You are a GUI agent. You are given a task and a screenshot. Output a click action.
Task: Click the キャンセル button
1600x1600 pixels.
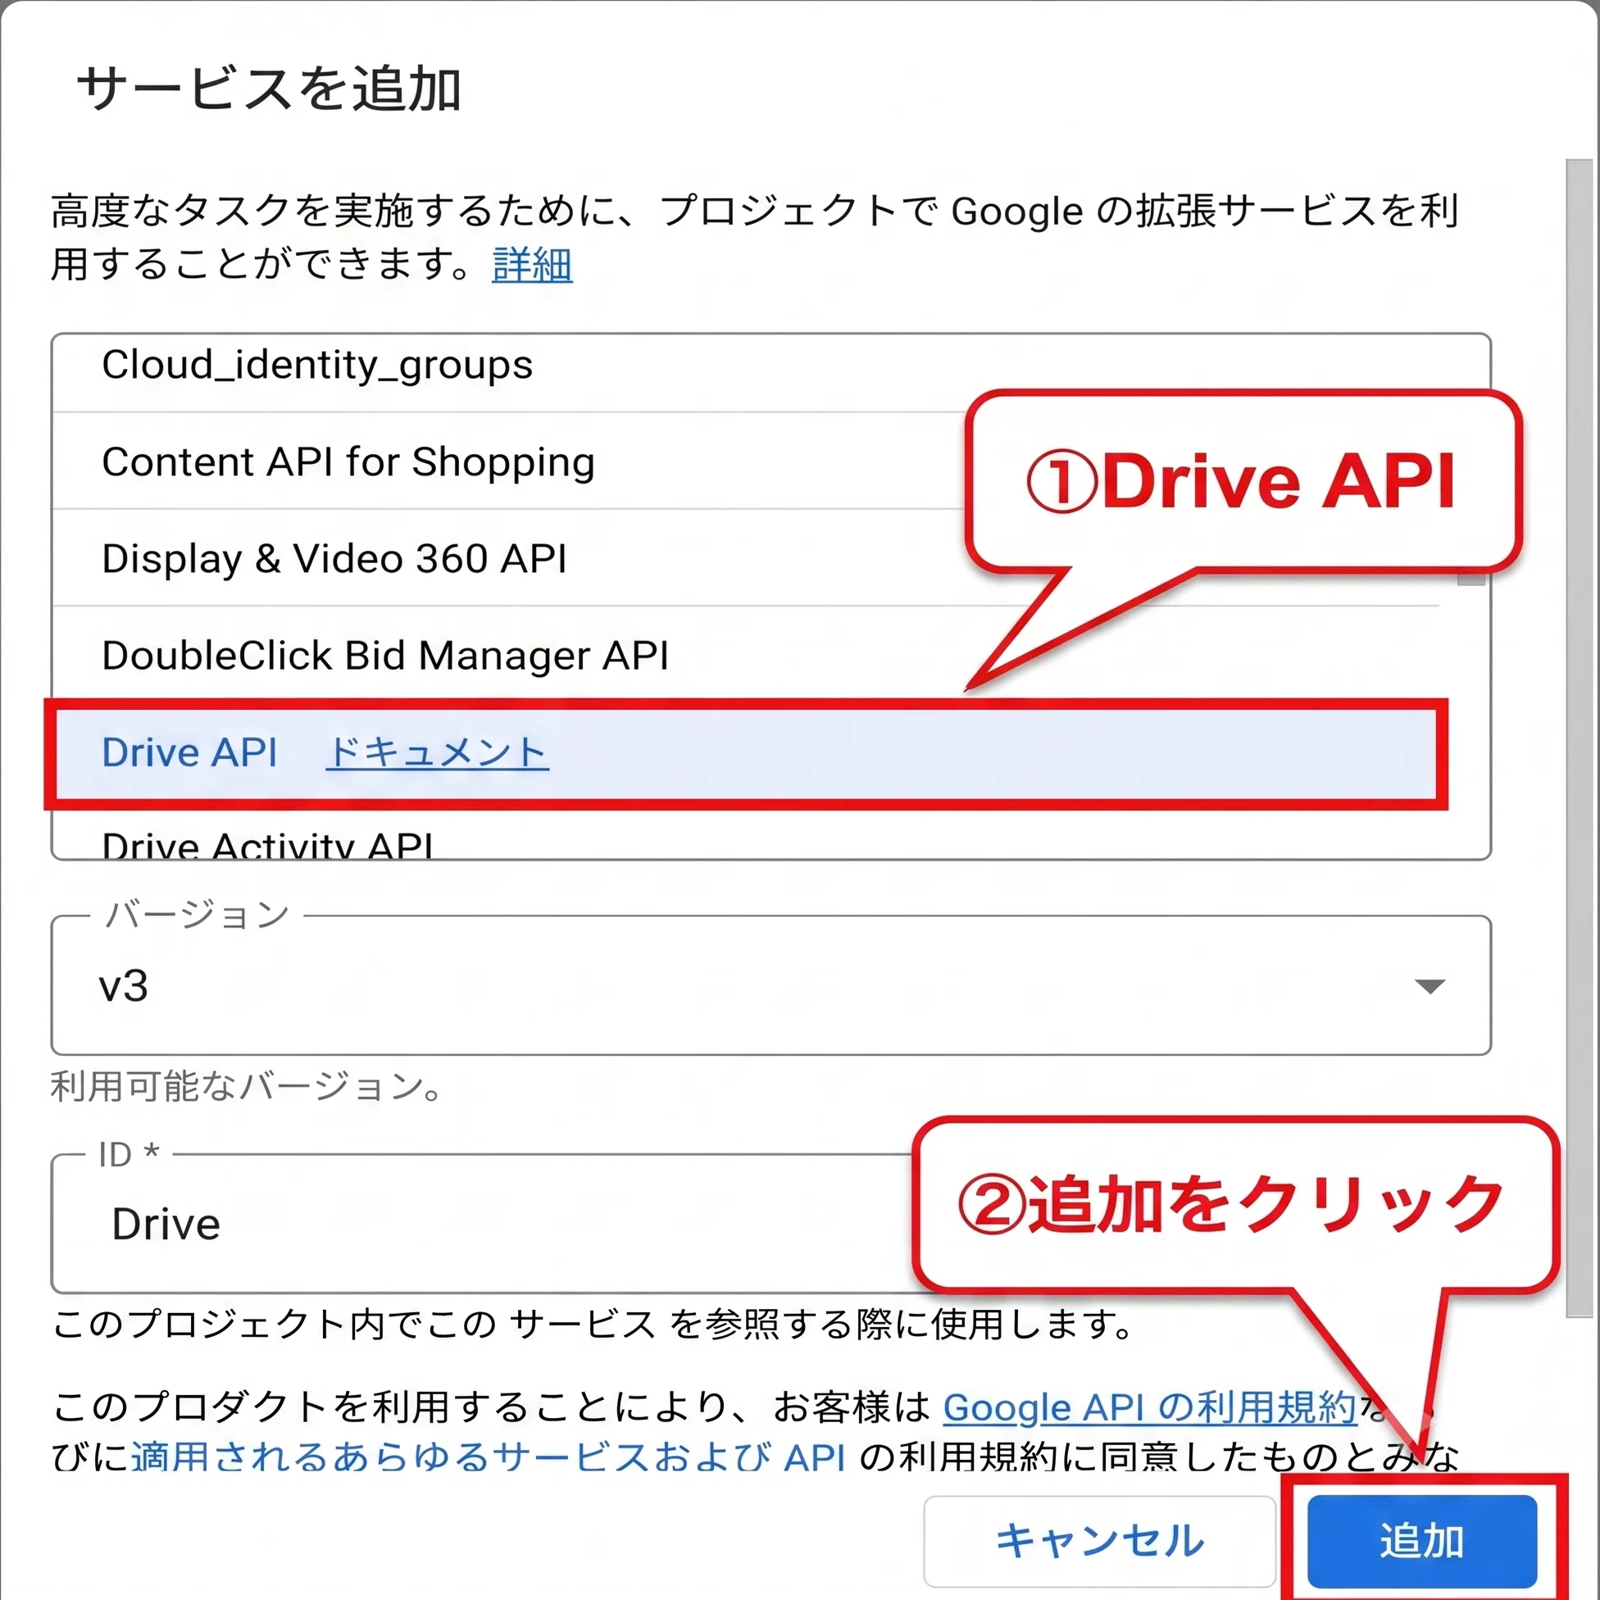coord(1099,1540)
